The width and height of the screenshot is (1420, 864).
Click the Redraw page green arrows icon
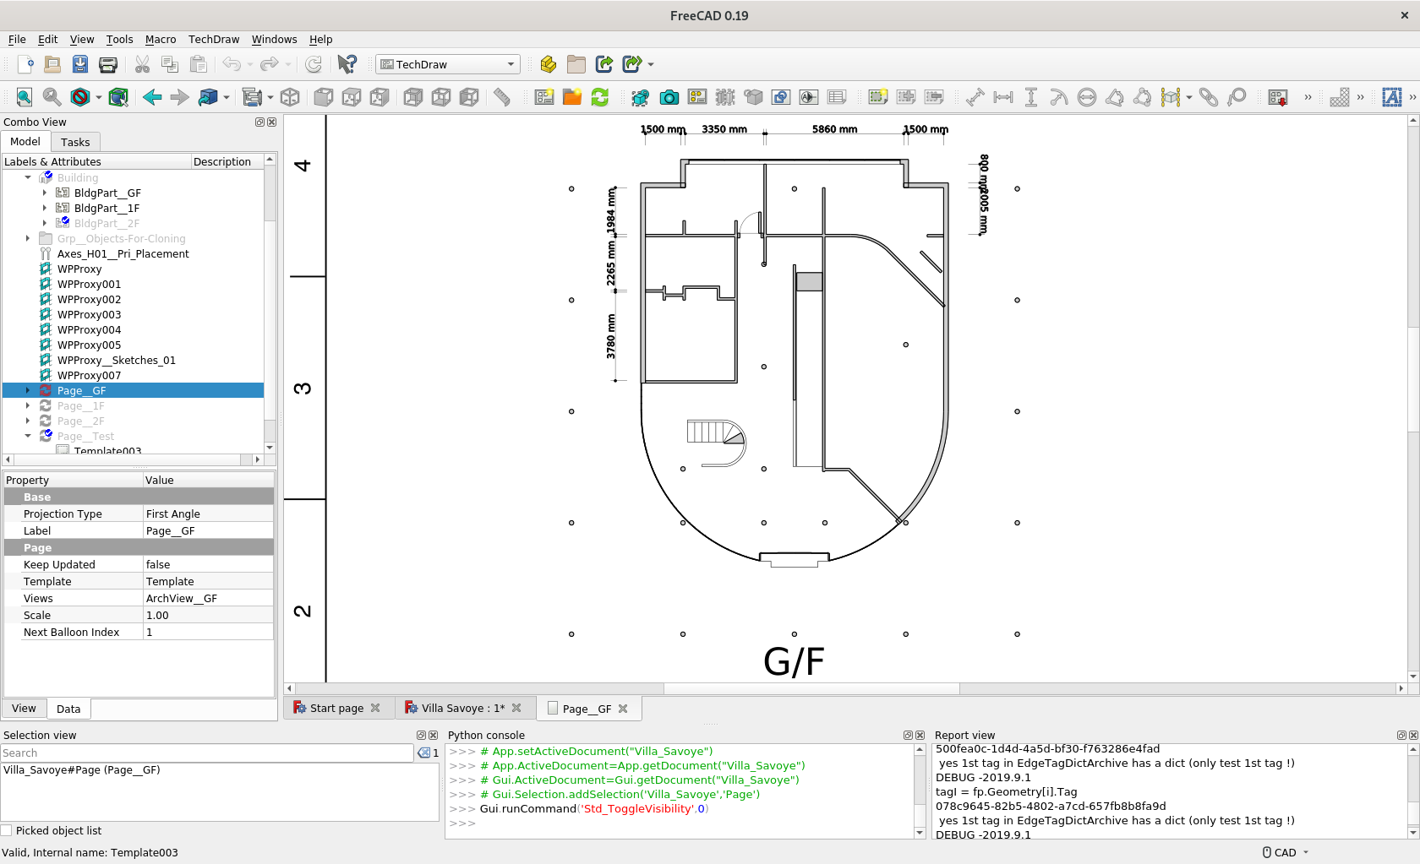click(x=600, y=97)
